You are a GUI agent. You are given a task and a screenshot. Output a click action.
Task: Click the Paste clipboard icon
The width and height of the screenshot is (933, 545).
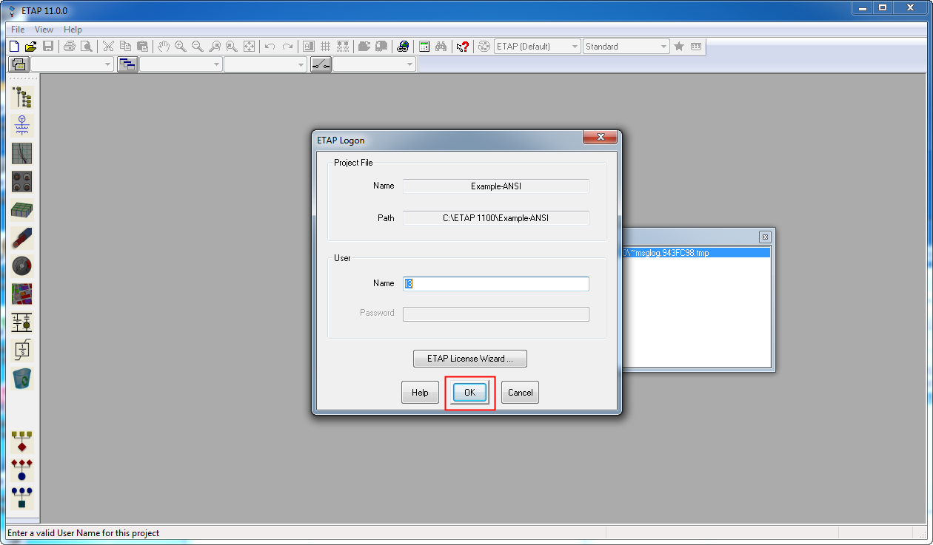coord(142,47)
